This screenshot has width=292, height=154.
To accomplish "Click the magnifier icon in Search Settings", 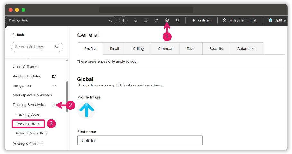I will click(57, 47).
